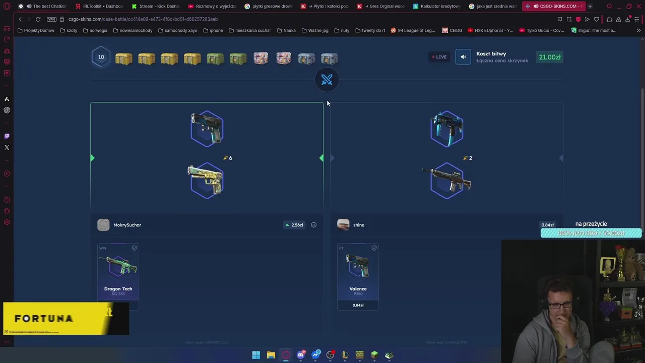Open the nuty bookmark folder
645x363 pixels.
341,30
